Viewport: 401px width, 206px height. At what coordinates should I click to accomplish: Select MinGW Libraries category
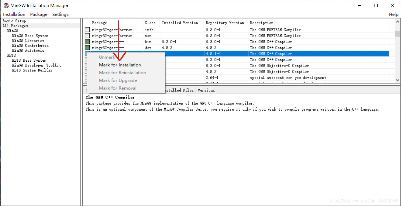(28, 41)
